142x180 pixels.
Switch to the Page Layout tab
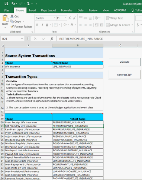click(48, 10)
